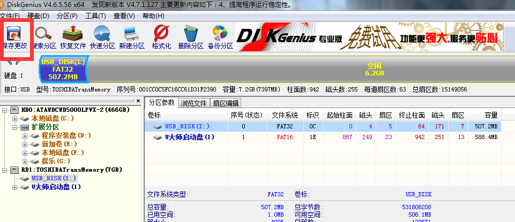This screenshot has width=515, height=222.
Task: Select HD0:ATAWDCWD5000LPVX-2(466GB) in the tree
Action: (75, 110)
